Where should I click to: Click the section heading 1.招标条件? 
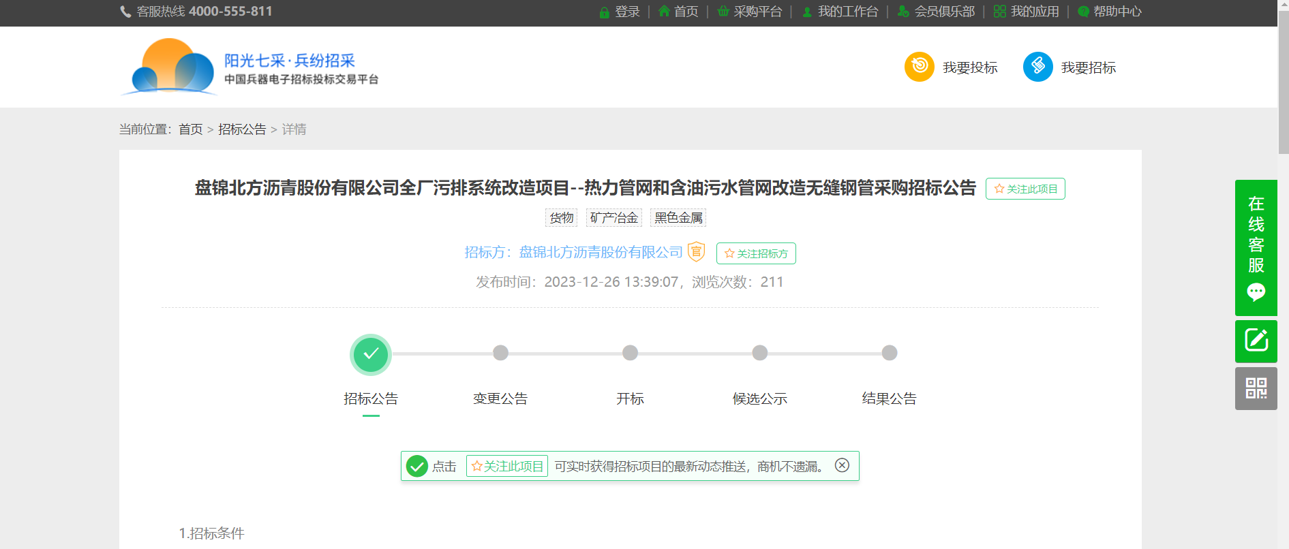(211, 533)
